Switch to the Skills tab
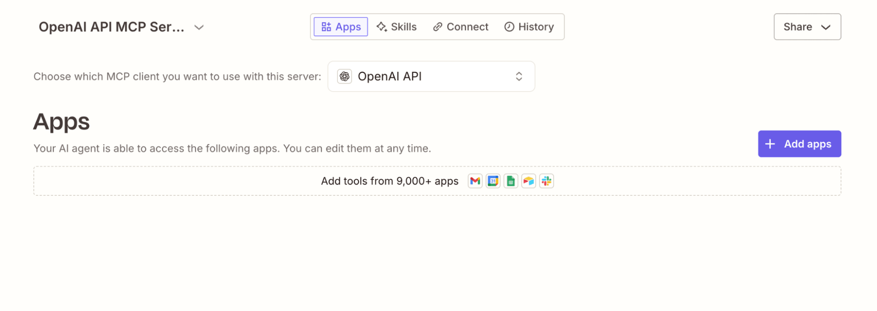 [x=397, y=27]
